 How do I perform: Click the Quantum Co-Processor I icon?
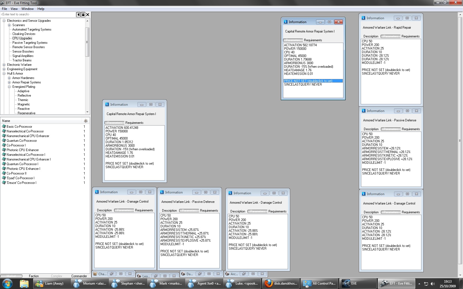[4, 164]
